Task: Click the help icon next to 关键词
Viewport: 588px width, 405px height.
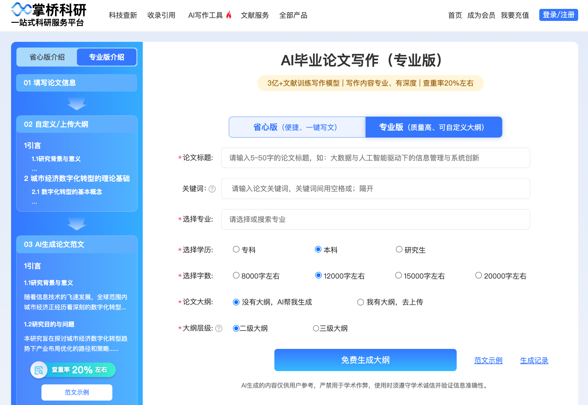Action: tap(212, 189)
